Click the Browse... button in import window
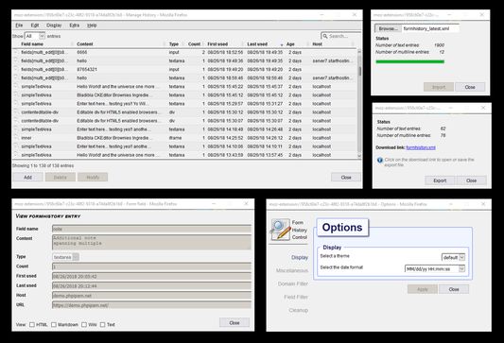Screen dimensions: 504x343 point(388,28)
